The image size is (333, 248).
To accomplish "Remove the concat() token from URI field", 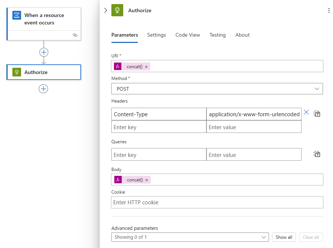I will click(x=146, y=67).
